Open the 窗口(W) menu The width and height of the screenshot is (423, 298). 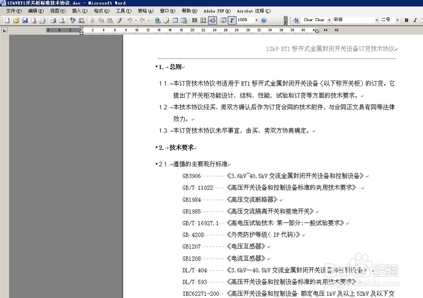[168, 11]
